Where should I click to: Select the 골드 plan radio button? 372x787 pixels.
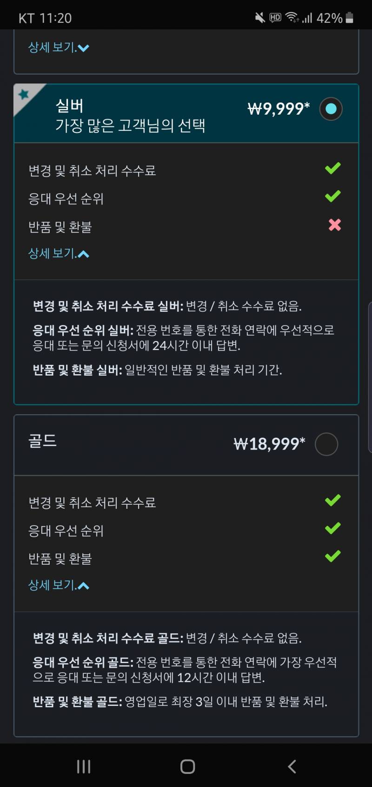pos(326,444)
